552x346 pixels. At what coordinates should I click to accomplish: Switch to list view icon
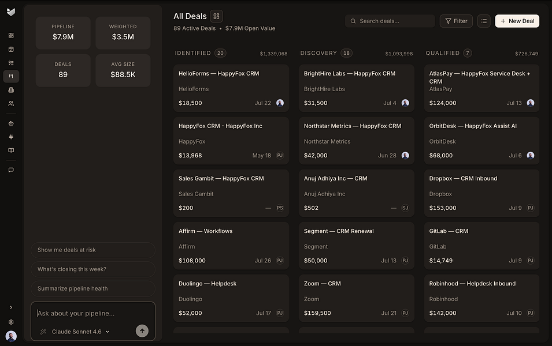(x=484, y=21)
